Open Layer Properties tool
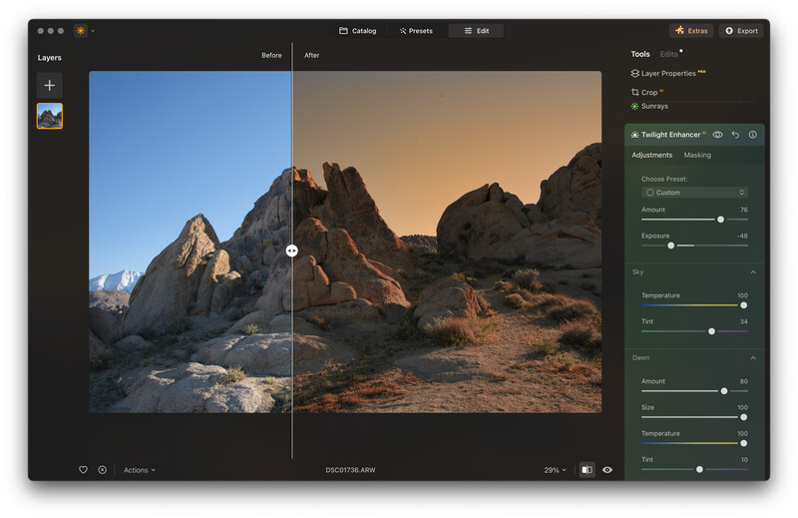Viewport: 798px width, 518px height. coord(668,73)
